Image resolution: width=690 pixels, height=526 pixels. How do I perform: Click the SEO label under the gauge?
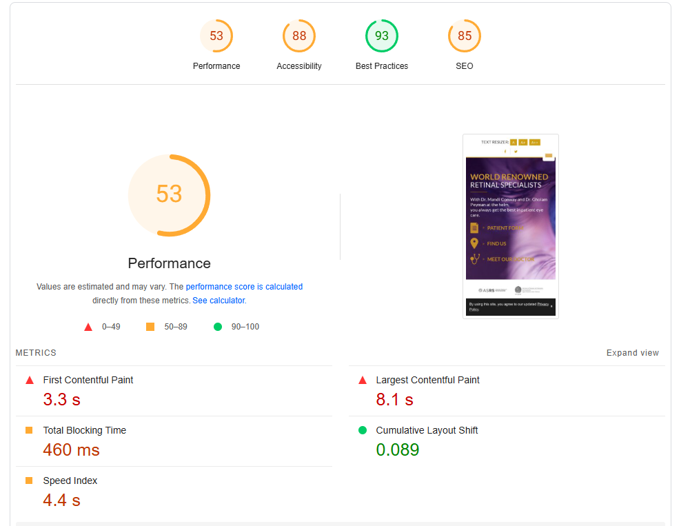pyautogui.click(x=465, y=66)
